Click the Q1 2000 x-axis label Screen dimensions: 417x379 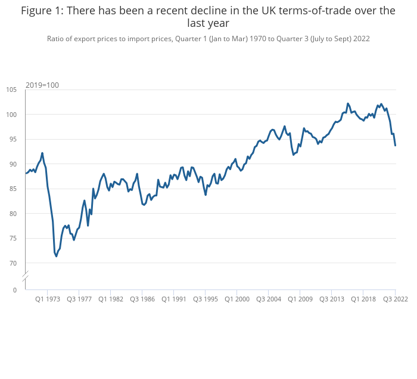237,300
